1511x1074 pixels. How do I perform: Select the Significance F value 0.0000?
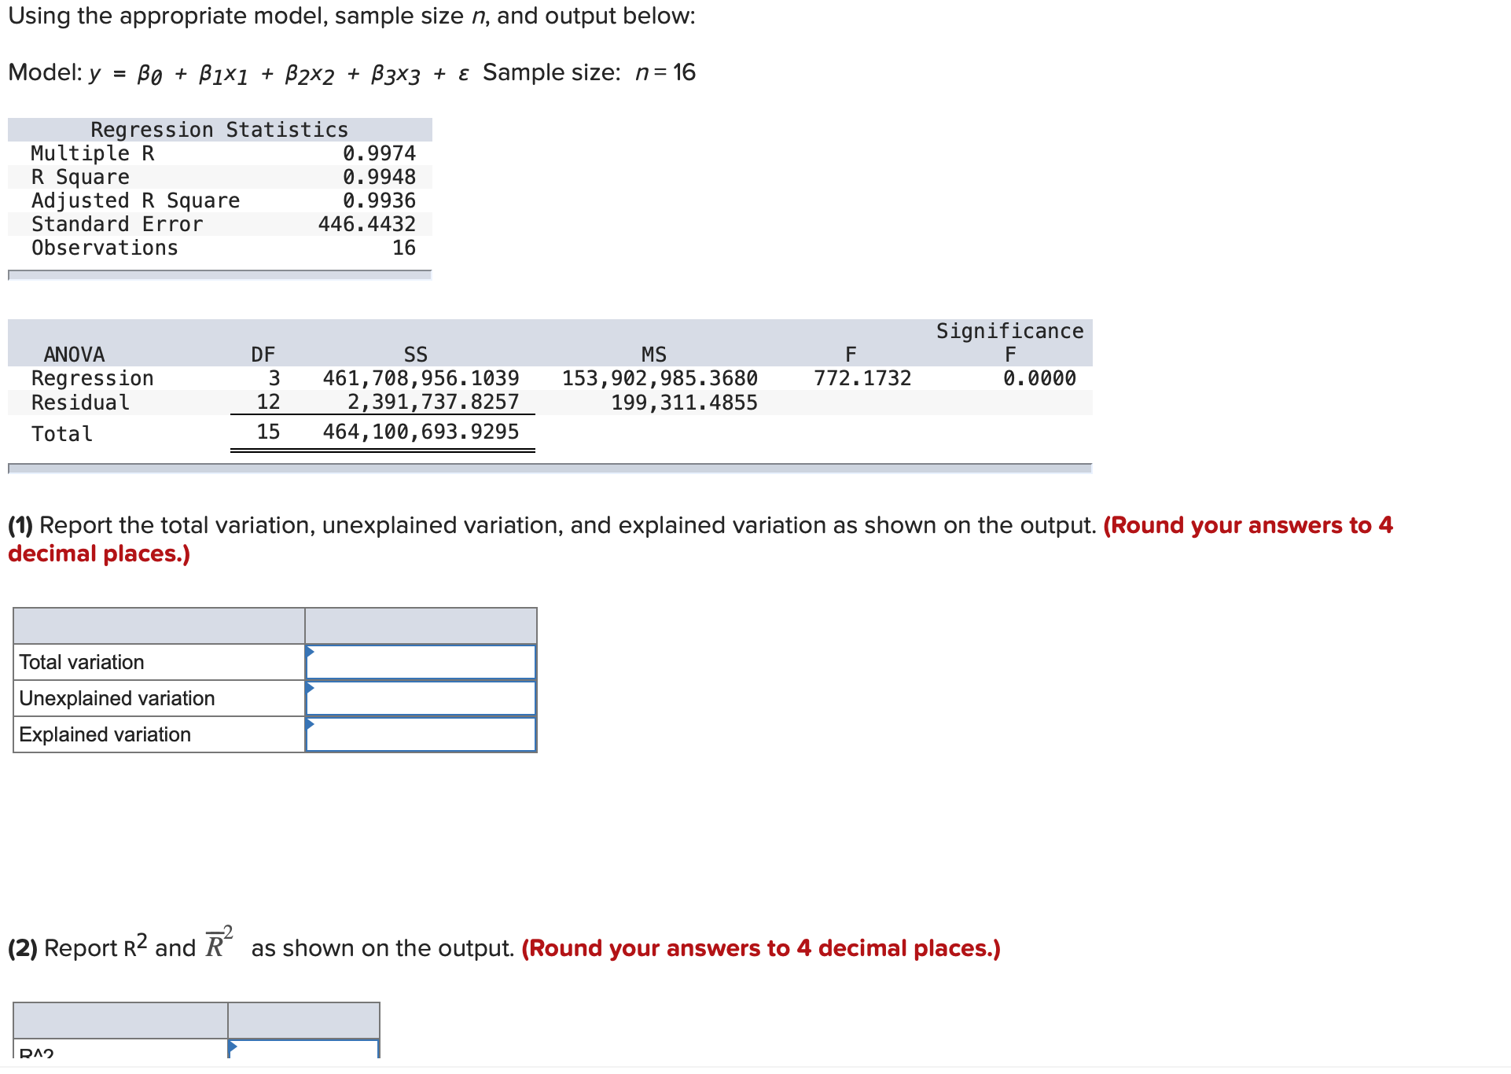click(x=1039, y=377)
